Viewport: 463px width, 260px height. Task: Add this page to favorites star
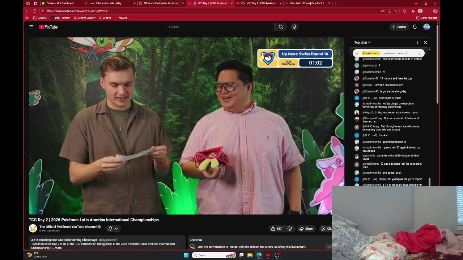tap(396, 11)
